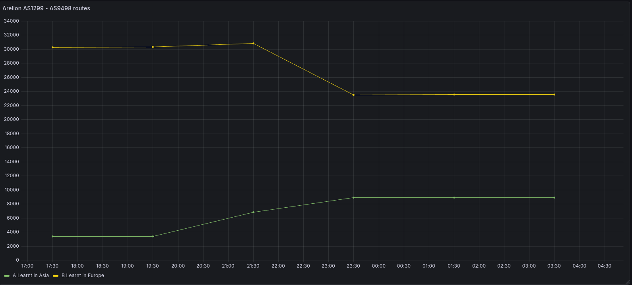Select the yellow data point at 17:30
The image size is (632, 285).
tap(52, 48)
